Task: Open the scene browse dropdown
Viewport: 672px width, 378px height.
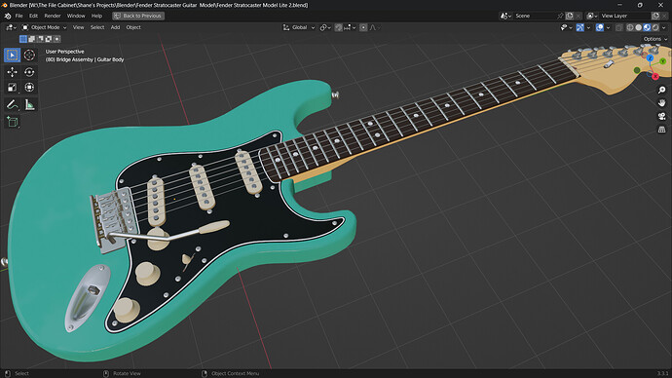Action: coord(505,16)
